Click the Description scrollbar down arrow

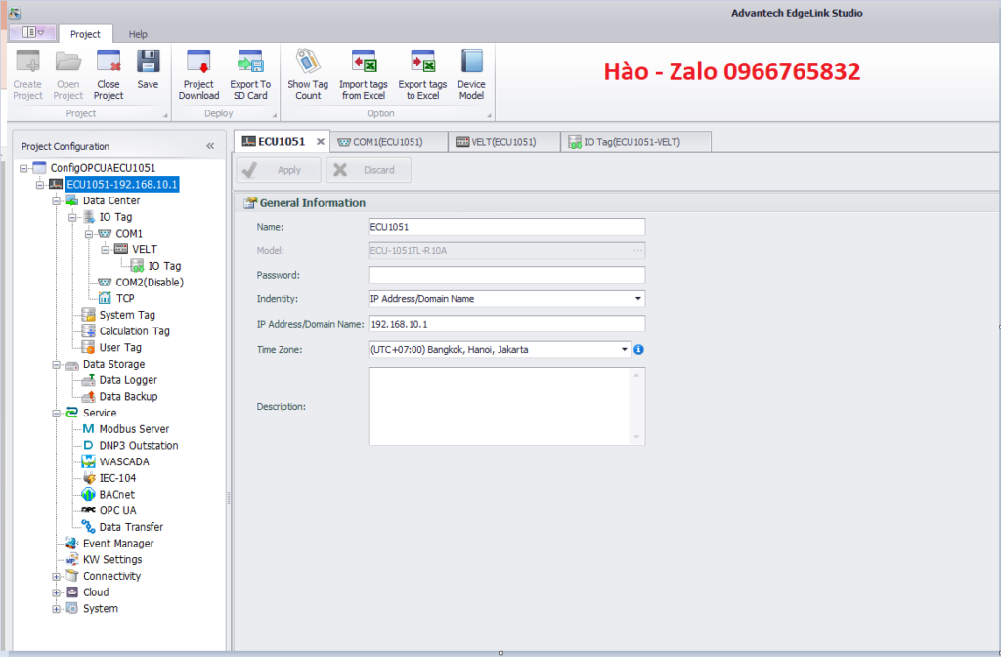pyautogui.click(x=636, y=437)
